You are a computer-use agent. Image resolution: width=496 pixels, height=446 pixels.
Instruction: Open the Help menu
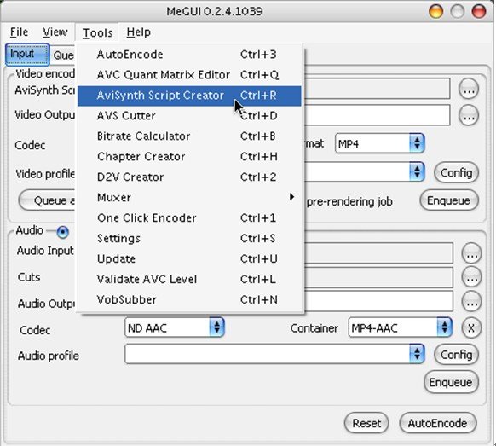coord(139,32)
